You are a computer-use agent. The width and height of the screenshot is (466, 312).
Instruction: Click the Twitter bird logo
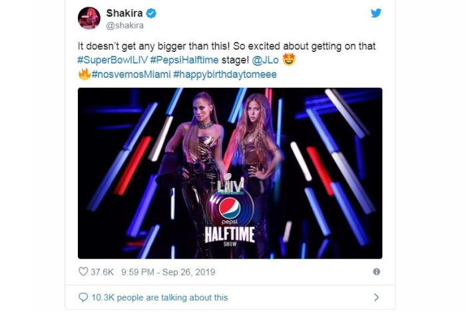click(375, 13)
